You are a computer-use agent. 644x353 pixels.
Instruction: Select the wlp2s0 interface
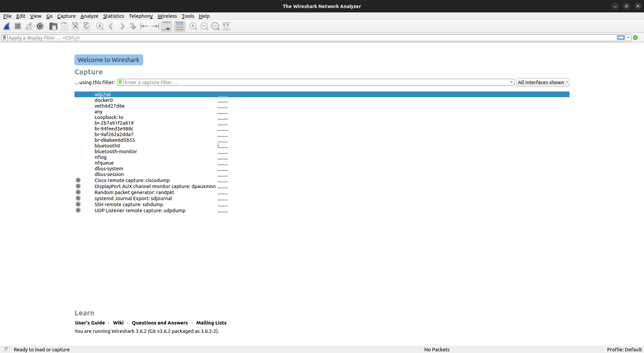322,95
